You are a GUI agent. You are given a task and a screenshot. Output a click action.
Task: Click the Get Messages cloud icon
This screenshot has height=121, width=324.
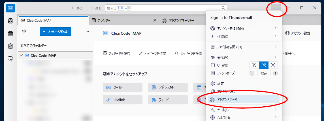coord(24,32)
